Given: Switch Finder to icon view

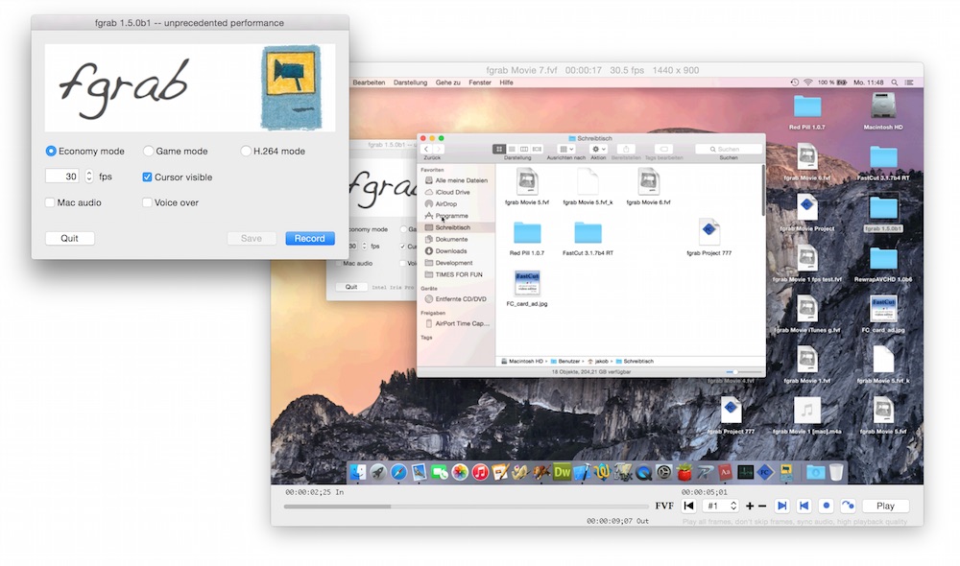Looking at the screenshot, I should (499, 149).
